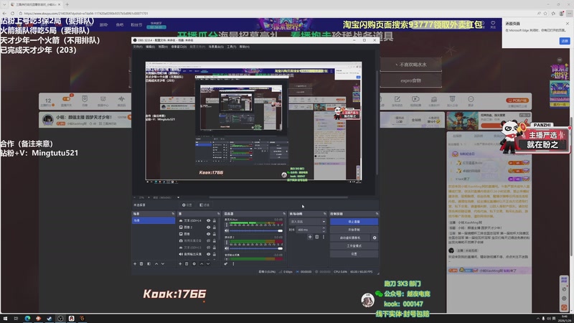Pop out the scenes dock

click(x=173, y=214)
